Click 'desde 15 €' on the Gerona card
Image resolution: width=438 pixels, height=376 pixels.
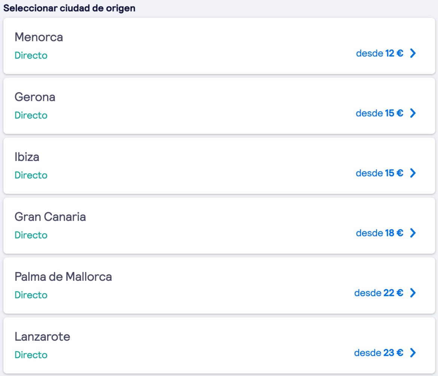379,113
